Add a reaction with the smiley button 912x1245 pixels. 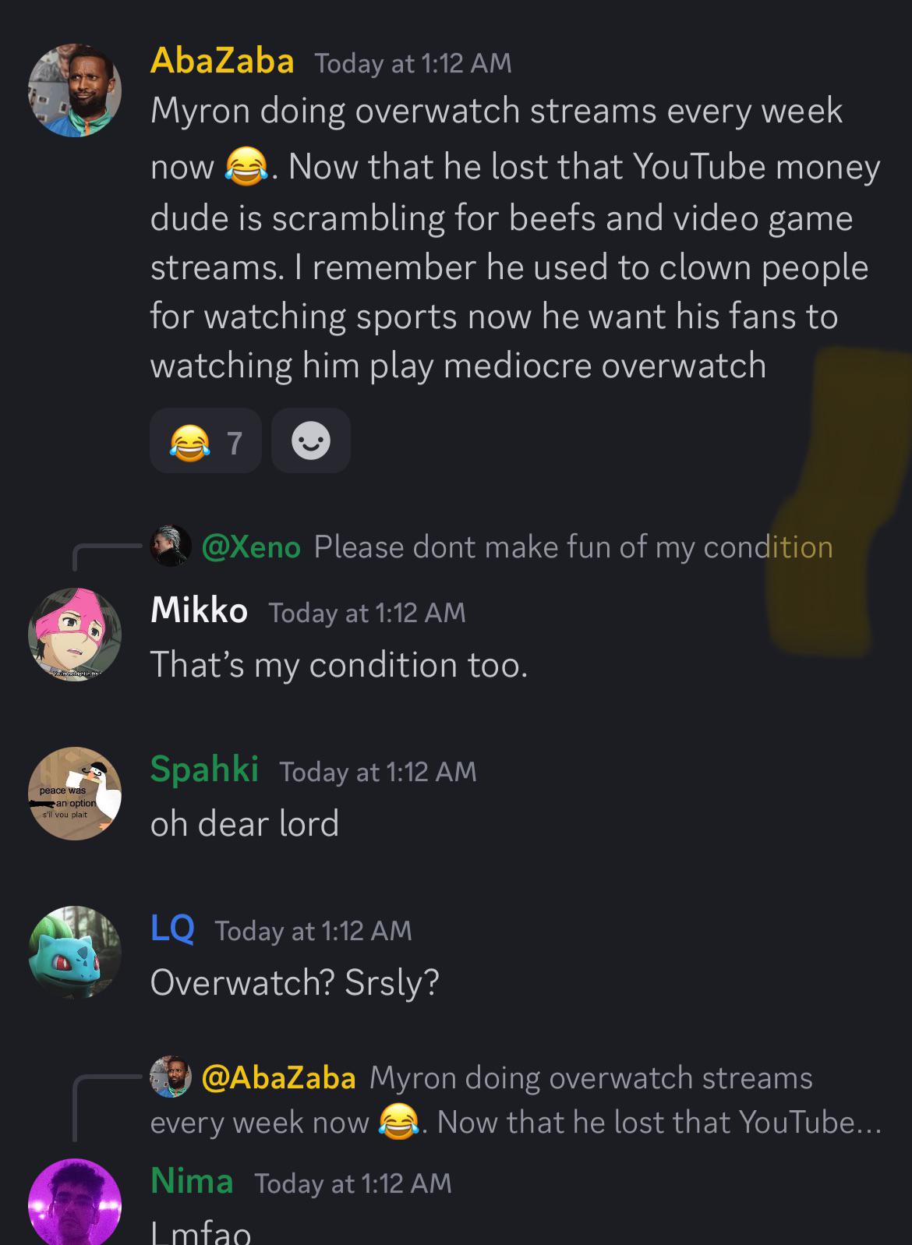point(311,441)
